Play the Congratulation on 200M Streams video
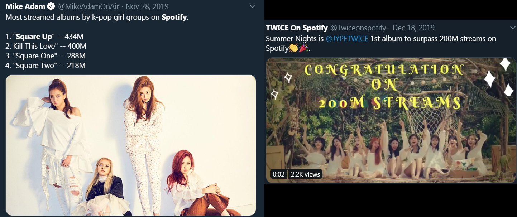The height and width of the screenshot is (217, 517). coord(391,120)
